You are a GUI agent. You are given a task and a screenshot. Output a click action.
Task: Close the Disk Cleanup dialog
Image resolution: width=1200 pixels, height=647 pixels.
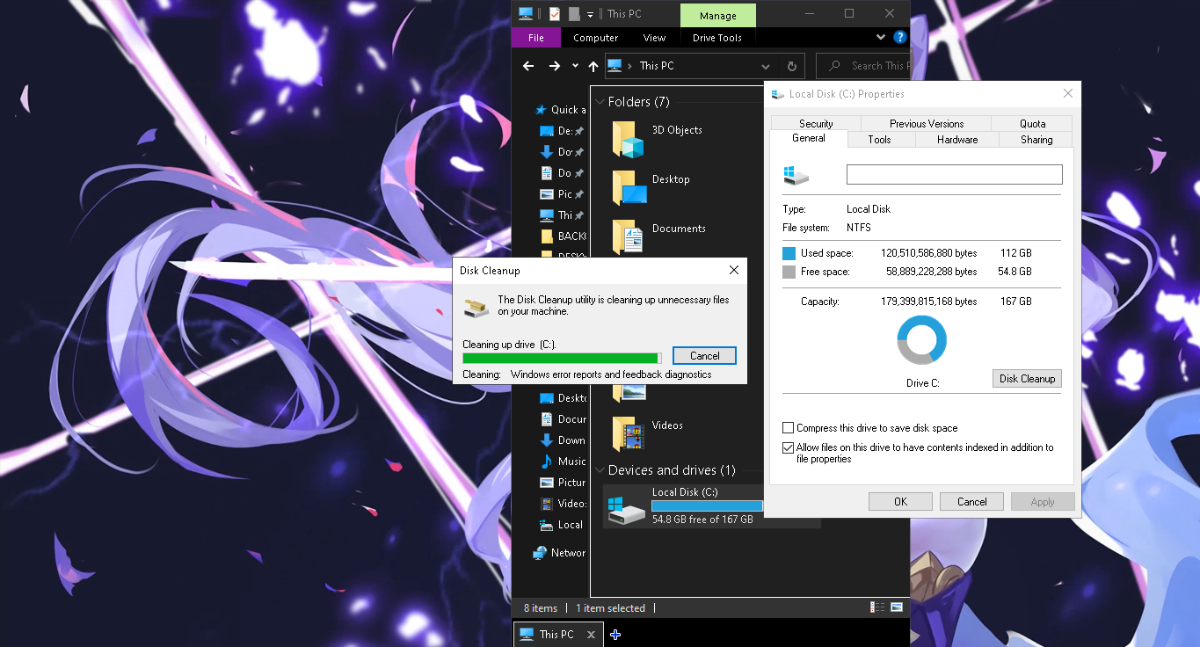click(734, 271)
